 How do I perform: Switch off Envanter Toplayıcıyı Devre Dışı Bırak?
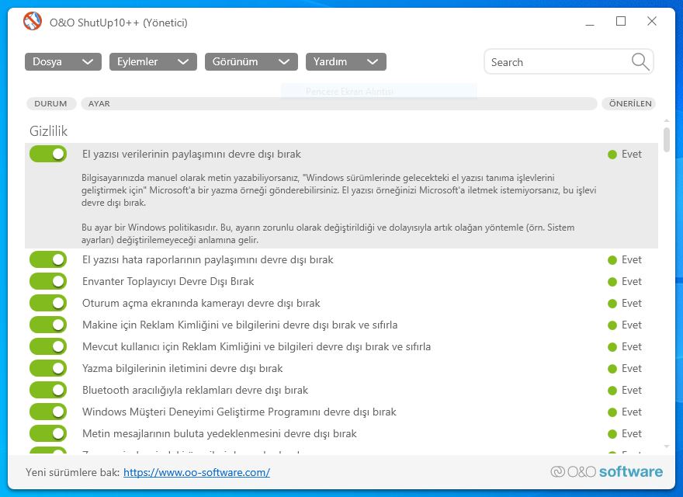tap(48, 281)
